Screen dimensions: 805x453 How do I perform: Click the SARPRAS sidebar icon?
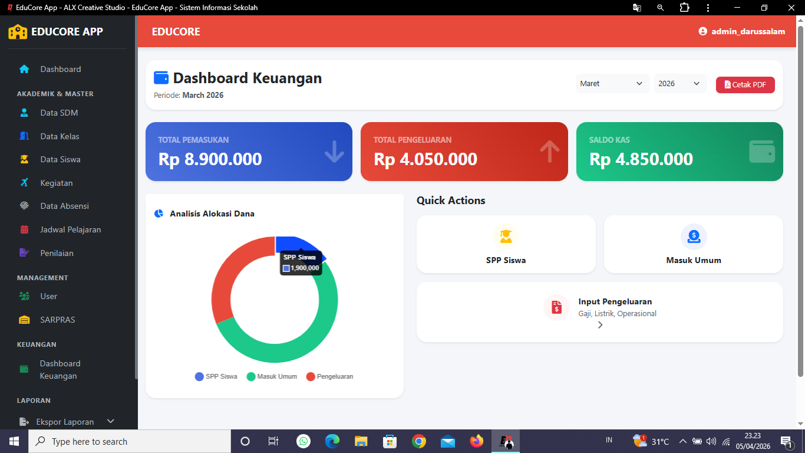click(25, 320)
